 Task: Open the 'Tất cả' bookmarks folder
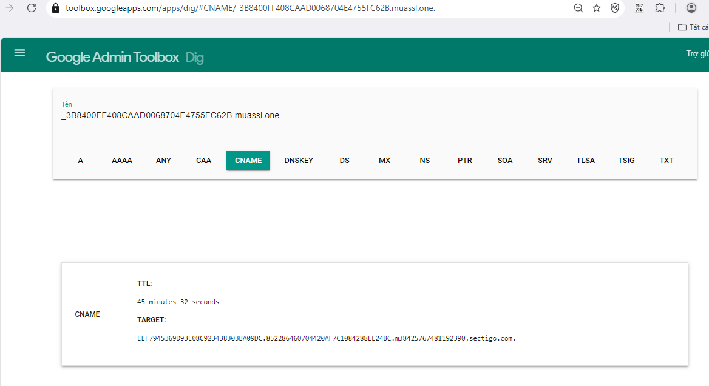693,27
